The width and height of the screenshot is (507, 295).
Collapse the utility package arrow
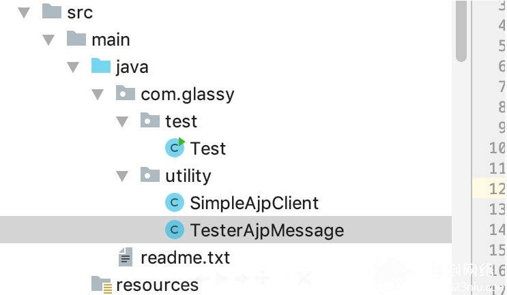click(122, 176)
